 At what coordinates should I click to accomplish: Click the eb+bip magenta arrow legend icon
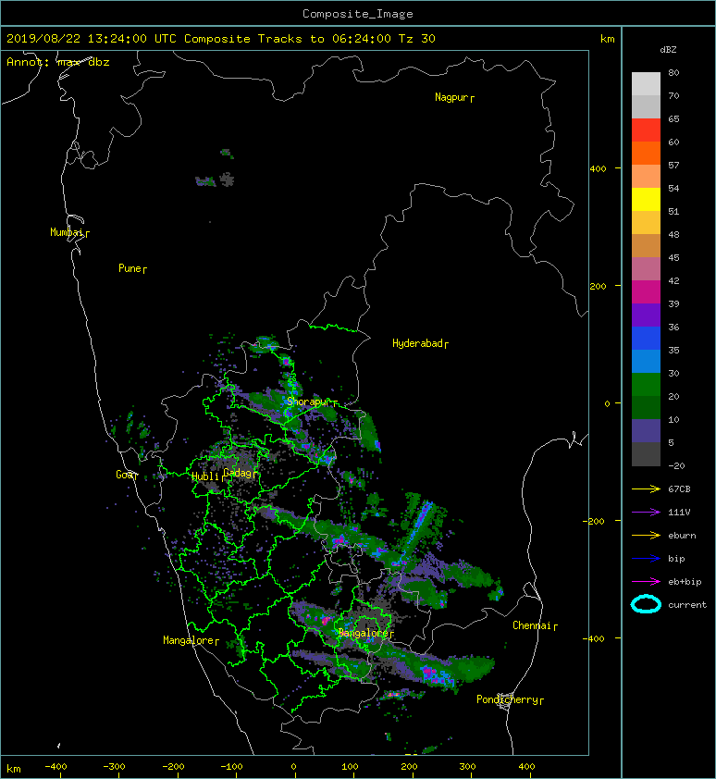(x=646, y=581)
